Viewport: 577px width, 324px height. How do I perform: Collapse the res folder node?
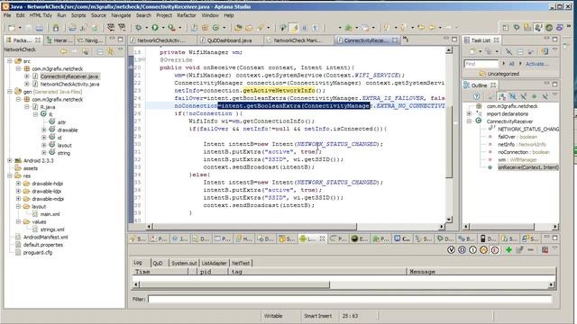click(x=10, y=176)
